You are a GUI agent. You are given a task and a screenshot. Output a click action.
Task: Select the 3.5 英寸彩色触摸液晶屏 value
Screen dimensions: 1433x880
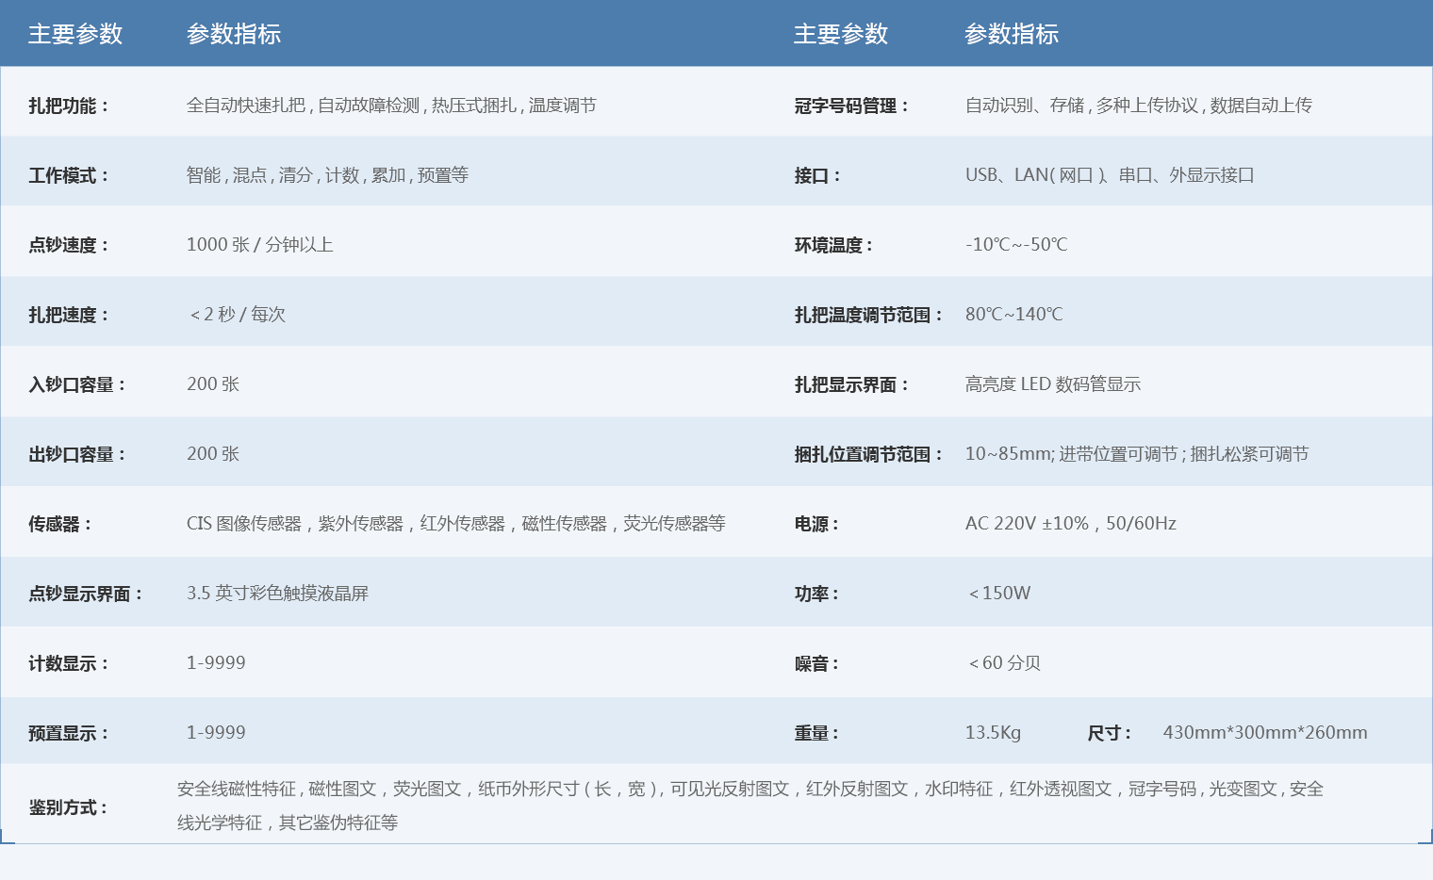coord(277,594)
